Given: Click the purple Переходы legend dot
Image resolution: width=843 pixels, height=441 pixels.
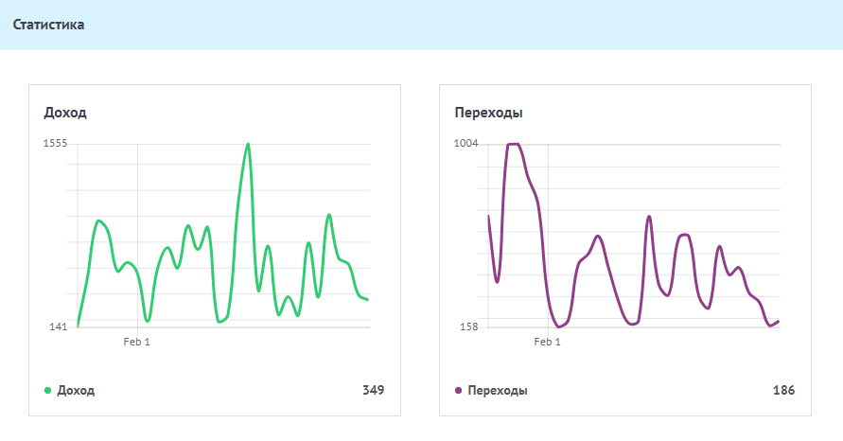Looking at the screenshot, I should click(x=459, y=390).
